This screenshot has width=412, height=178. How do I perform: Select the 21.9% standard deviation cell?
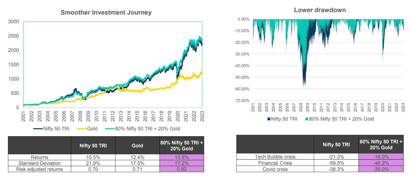click(x=93, y=163)
